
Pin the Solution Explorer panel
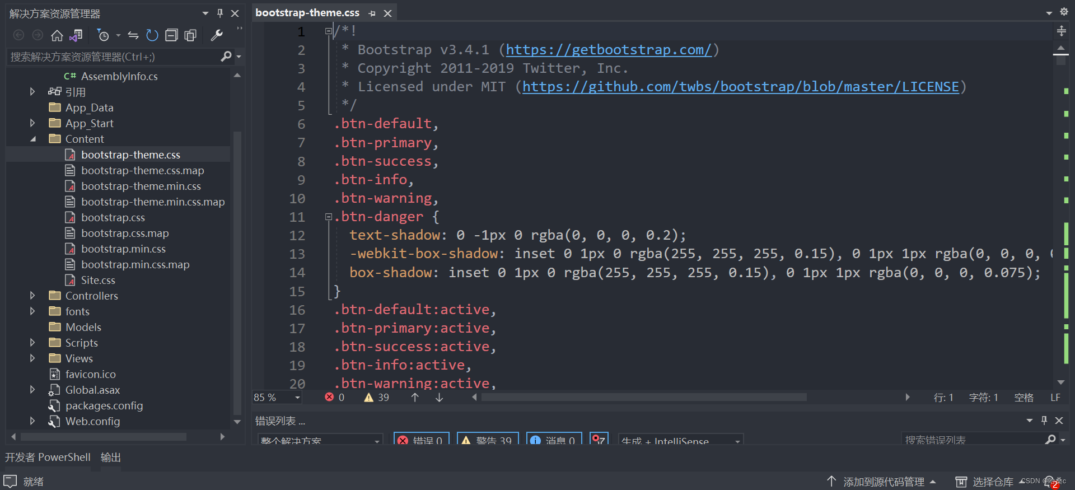pyautogui.click(x=220, y=13)
